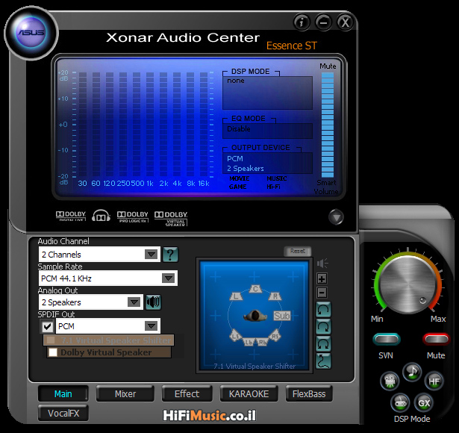Click the Dolby Pro Logic IIx logo
Viewport: 459px width, 433px height.
(x=133, y=216)
